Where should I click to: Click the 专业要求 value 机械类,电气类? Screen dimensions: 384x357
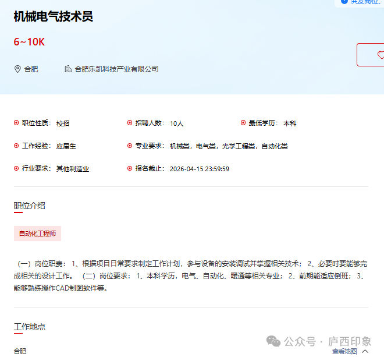point(229,146)
